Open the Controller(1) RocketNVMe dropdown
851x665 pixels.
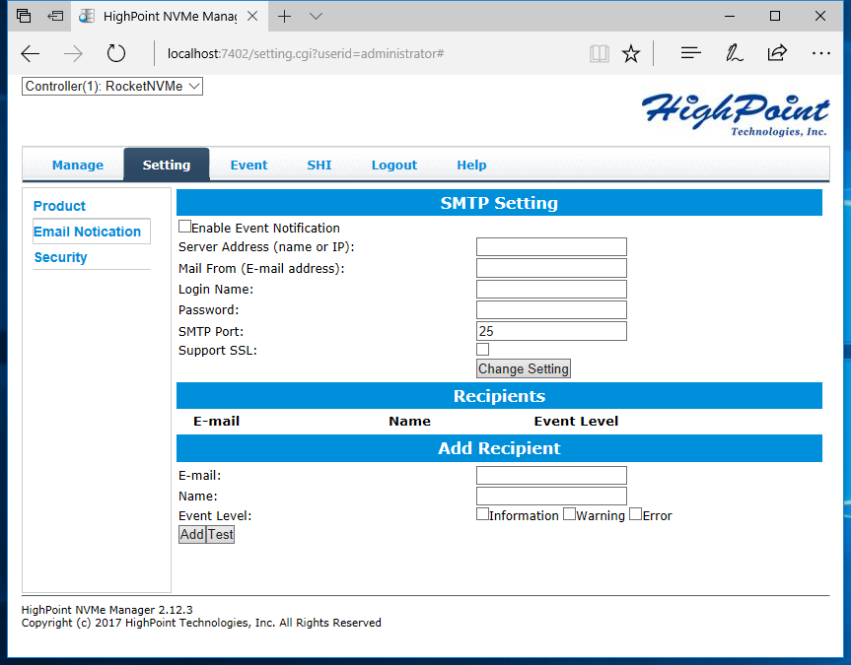pyautogui.click(x=112, y=87)
